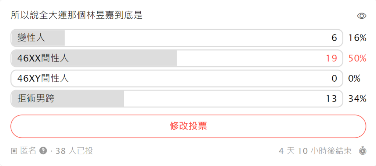Click the 4 天 10 小時後結束 countdown text
376x166 pixels.
point(315,151)
